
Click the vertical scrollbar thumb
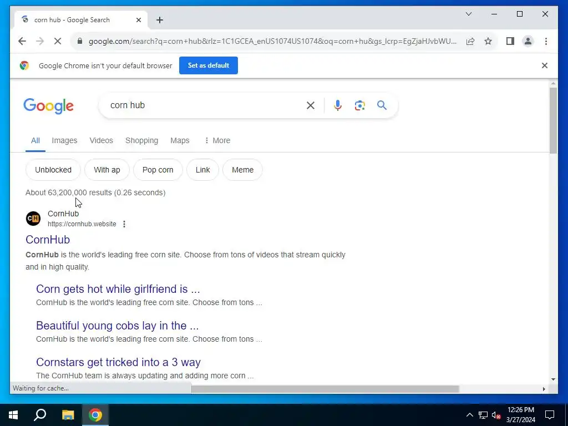click(x=553, y=120)
